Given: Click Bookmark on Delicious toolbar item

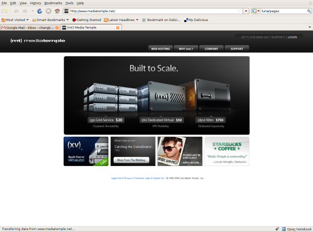Looking at the screenshot, I should (161, 20).
